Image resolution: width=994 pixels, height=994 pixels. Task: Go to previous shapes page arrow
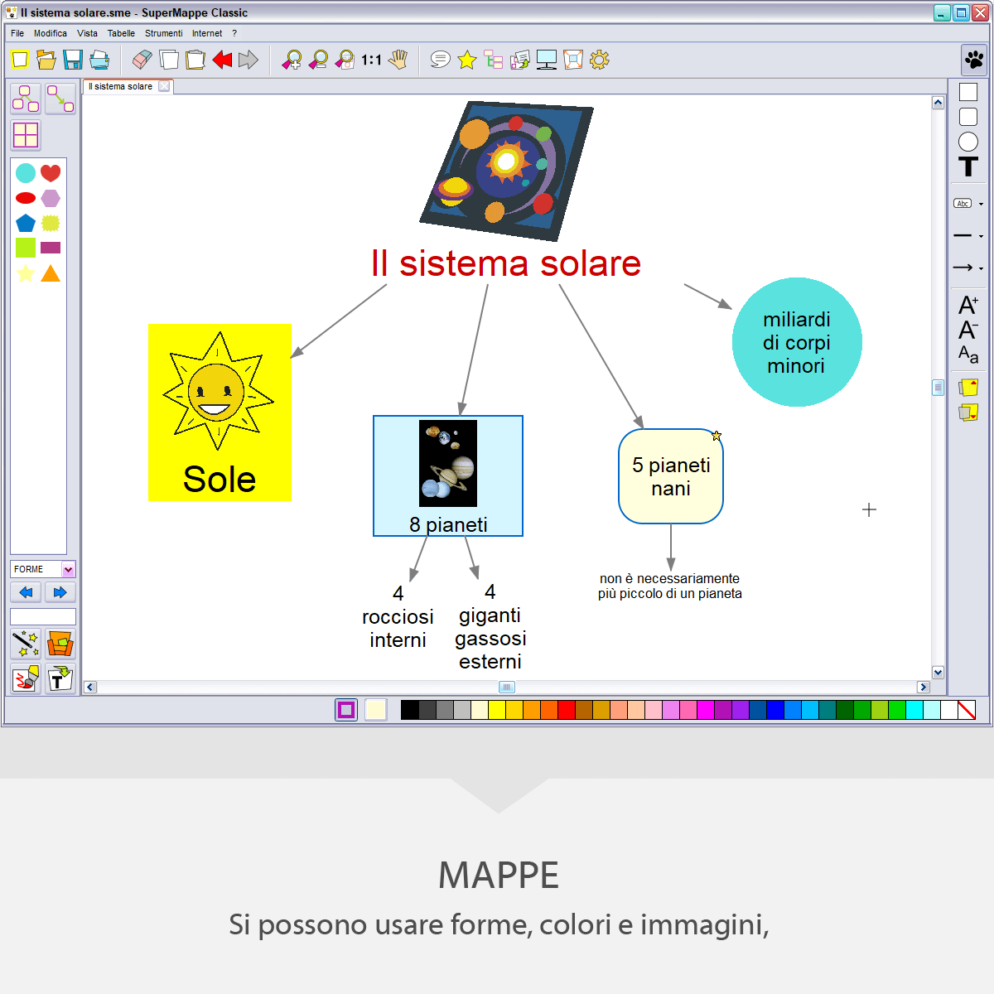[26, 592]
